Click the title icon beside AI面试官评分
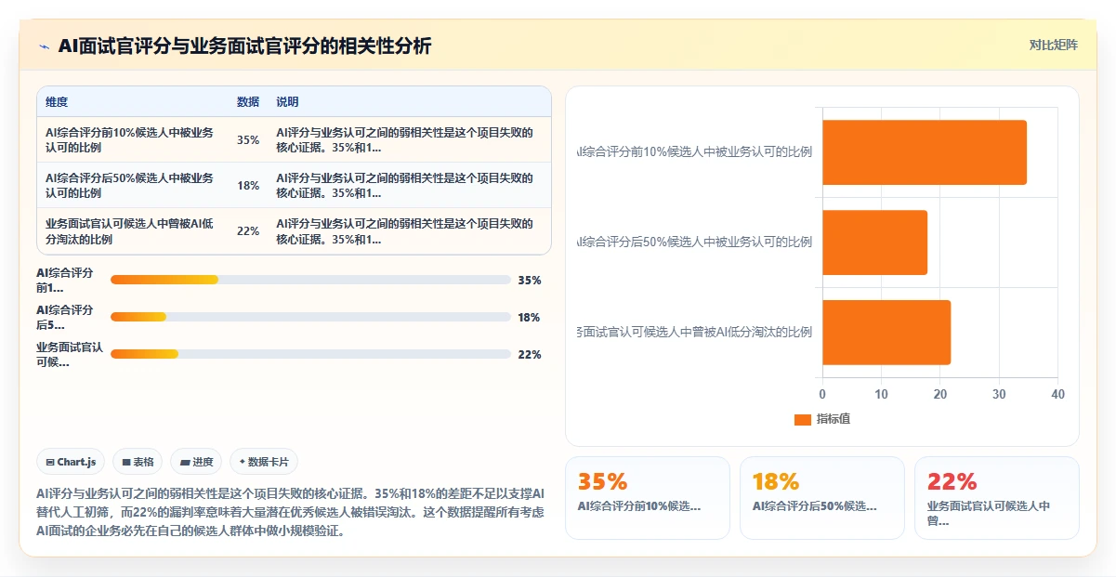Viewport: 1116px width, 577px height. (44, 46)
